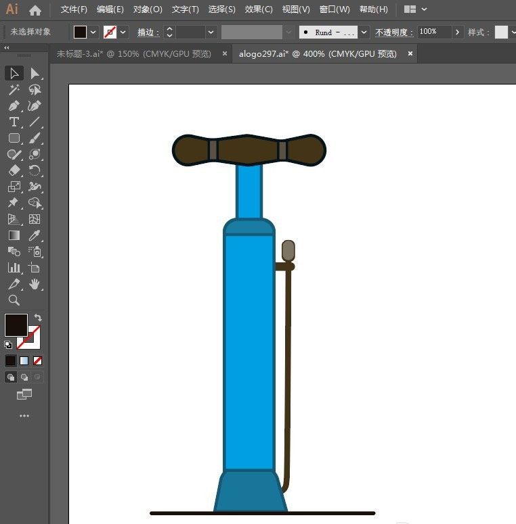Image resolution: width=516 pixels, height=524 pixels.
Task: Open the 效果(C) menu
Action: coord(259,9)
